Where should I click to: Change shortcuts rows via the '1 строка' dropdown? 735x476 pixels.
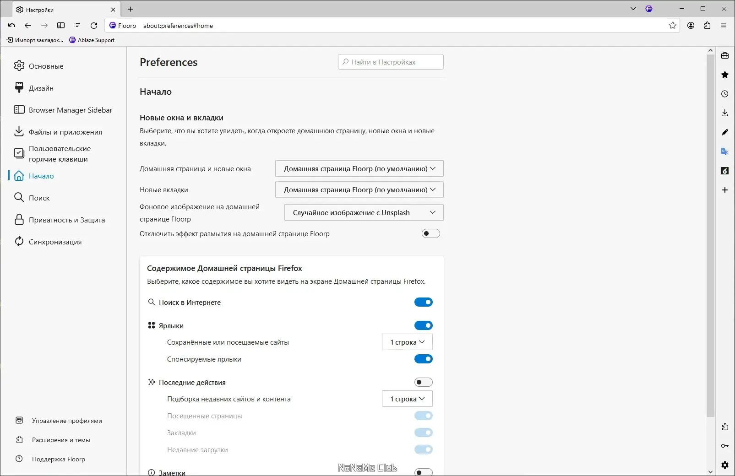click(x=407, y=342)
